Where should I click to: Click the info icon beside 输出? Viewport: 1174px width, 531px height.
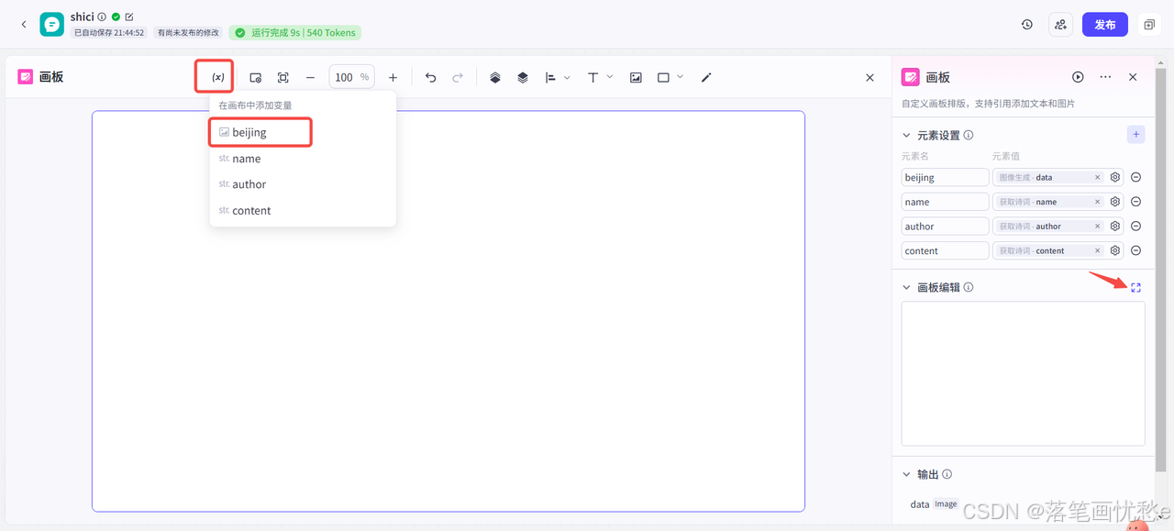947,474
